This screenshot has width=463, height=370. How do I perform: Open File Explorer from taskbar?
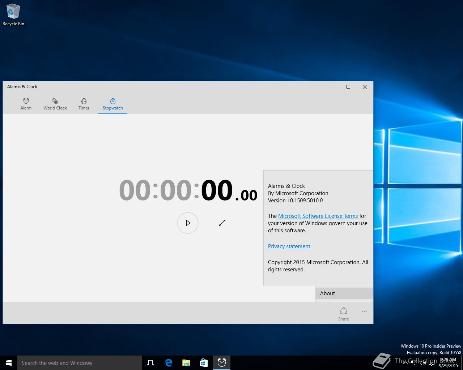[186, 363]
